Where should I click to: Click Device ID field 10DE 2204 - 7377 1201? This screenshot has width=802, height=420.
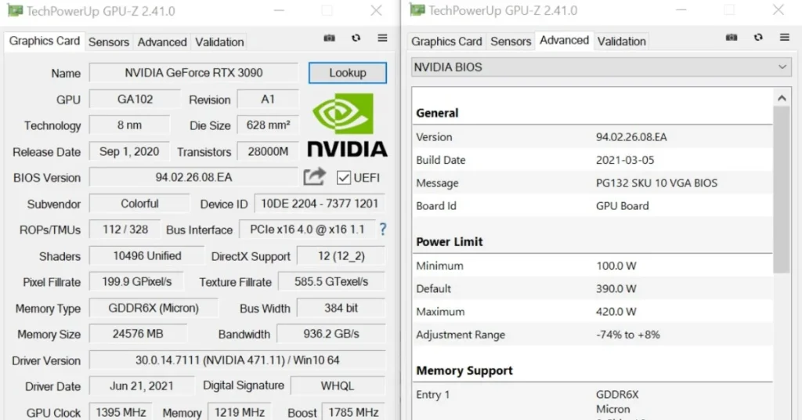(320, 204)
